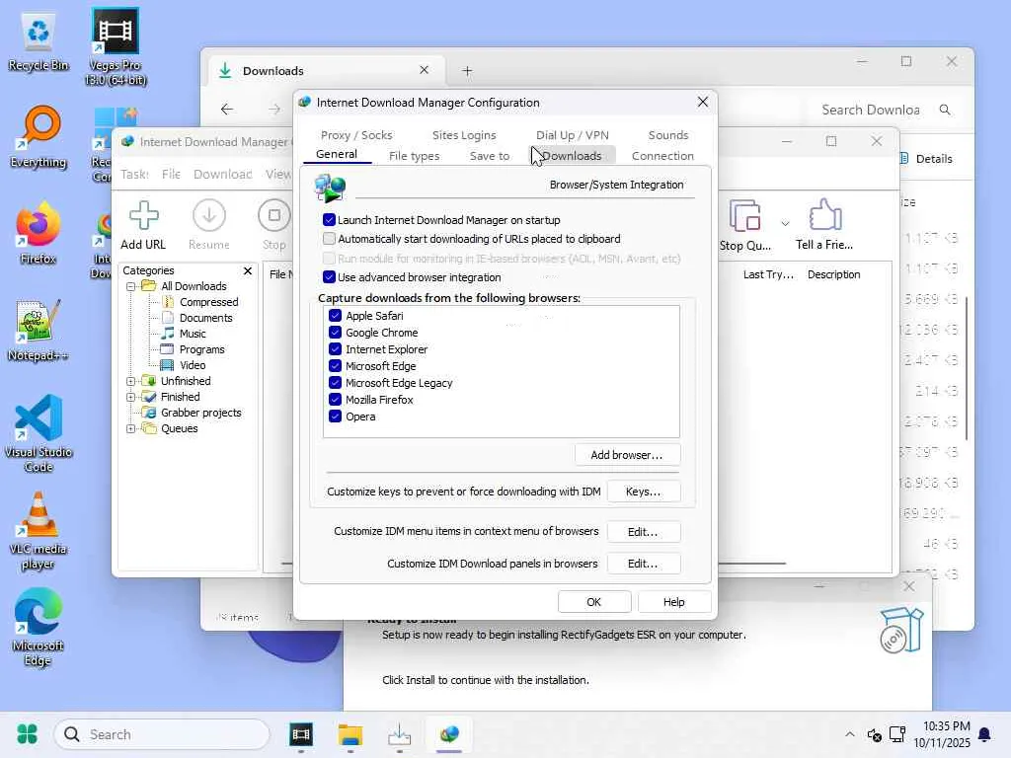Uncheck Mozilla Firefox browser
1011x758 pixels.
[336, 399]
